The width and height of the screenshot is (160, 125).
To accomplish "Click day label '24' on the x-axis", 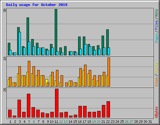I will (117, 122).
